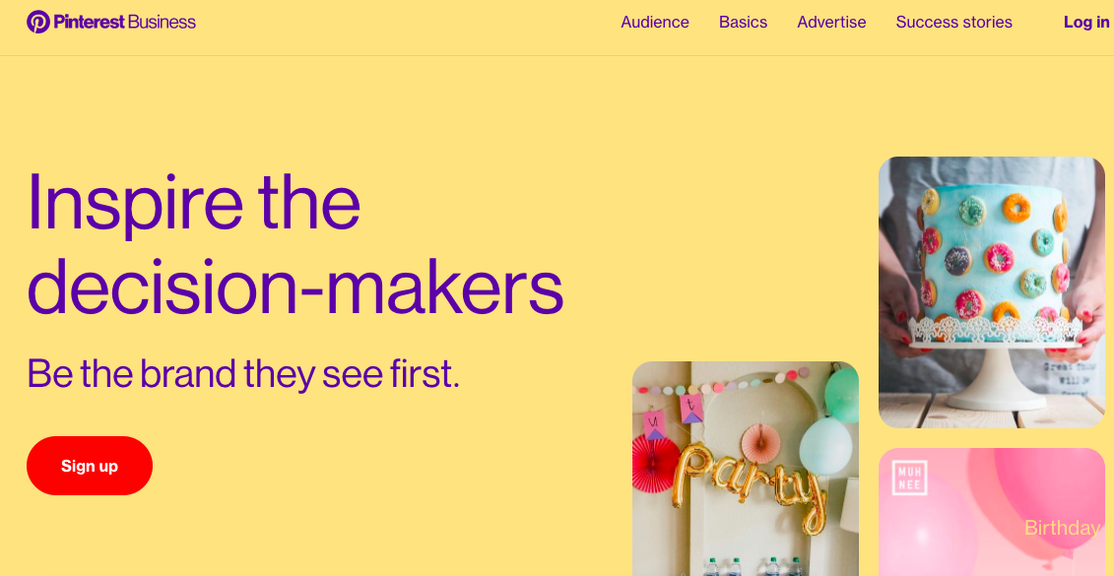Image resolution: width=1114 pixels, height=576 pixels.
Task: Click the Log in link
Action: pyautogui.click(x=1085, y=22)
